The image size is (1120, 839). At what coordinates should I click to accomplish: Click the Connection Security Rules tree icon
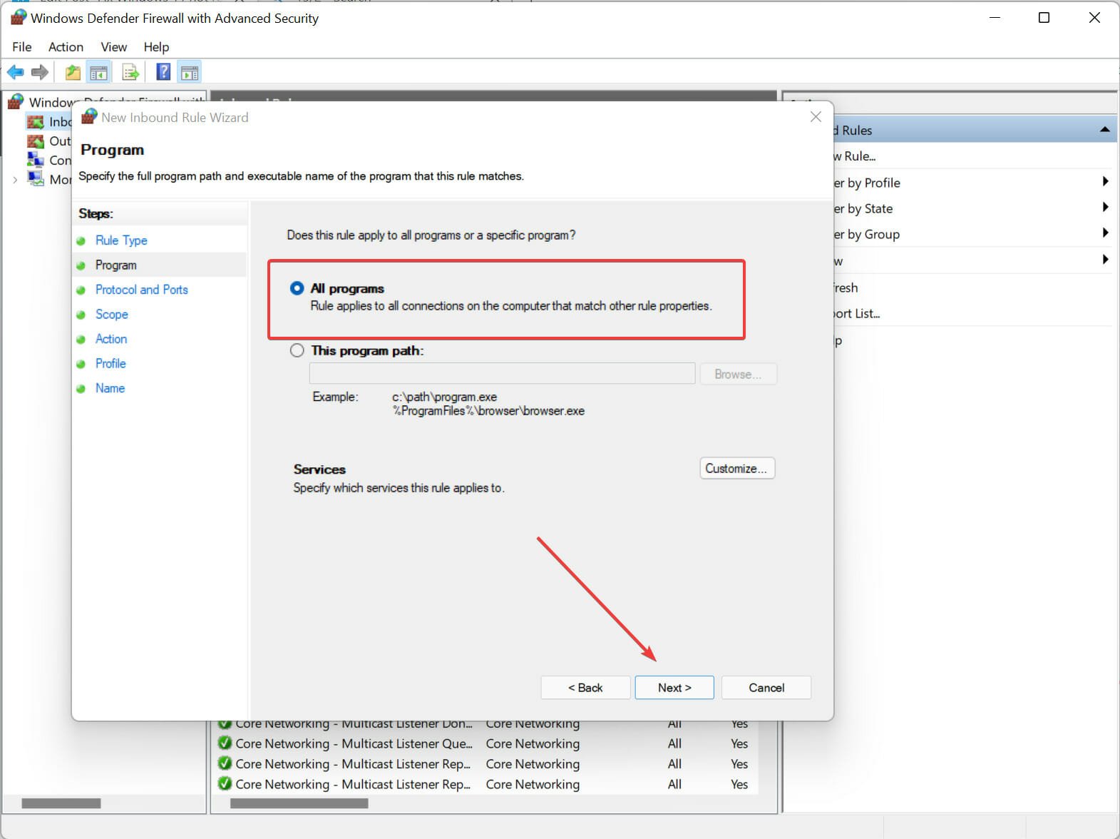click(36, 160)
